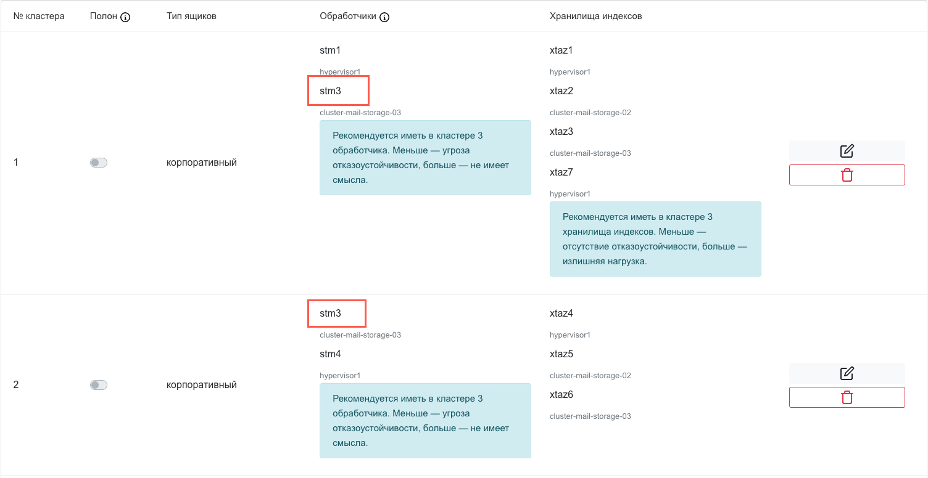Open index storage xtaz6
Image resolution: width=928 pixels, height=478 pixels.
click(x=561, y=395)
